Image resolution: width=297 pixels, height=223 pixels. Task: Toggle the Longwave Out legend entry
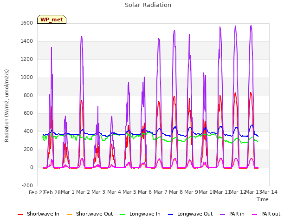(190, 214)
